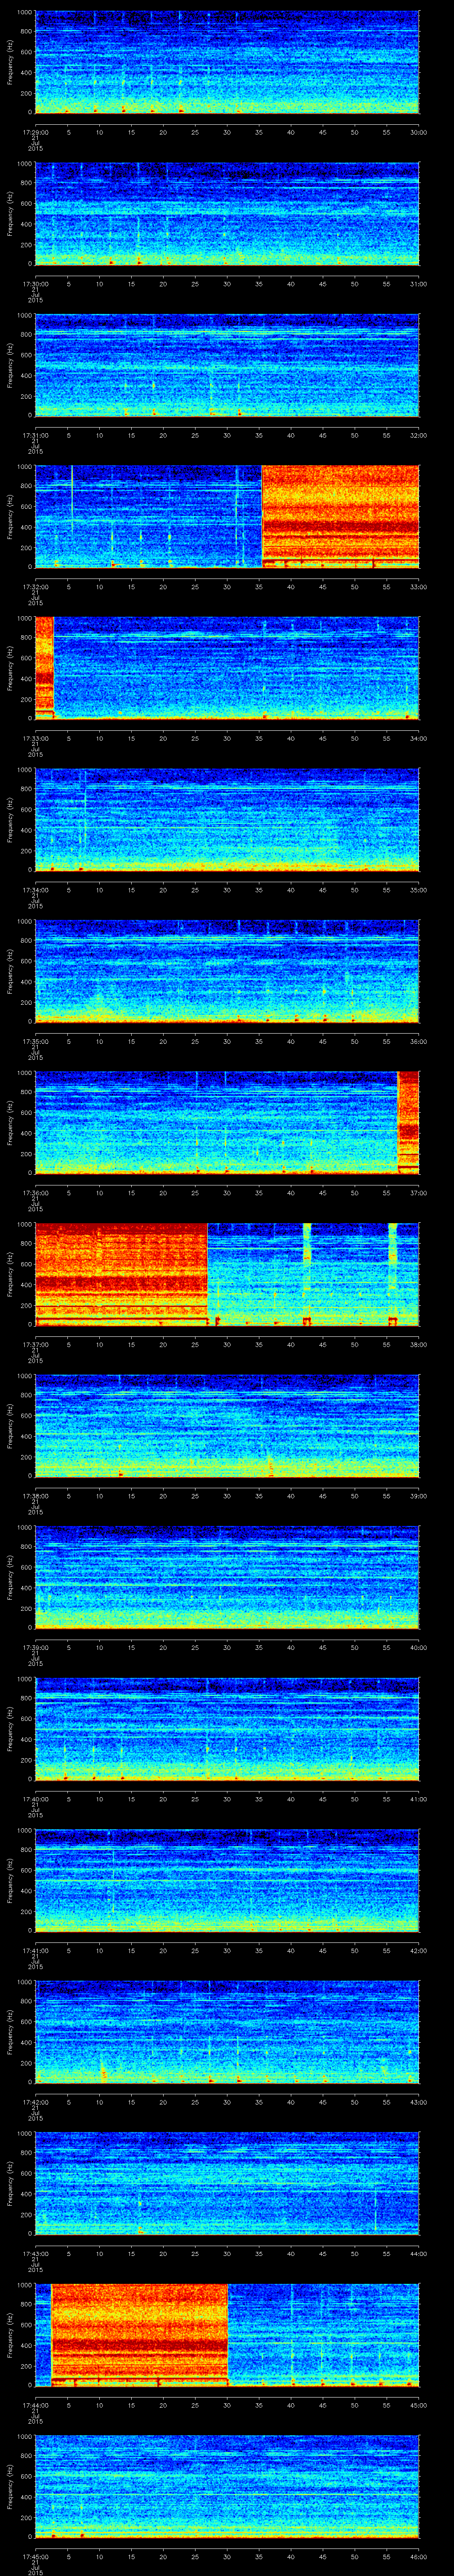
Task: Click the "17:32:00" start time label
Action: pos(35,587)
